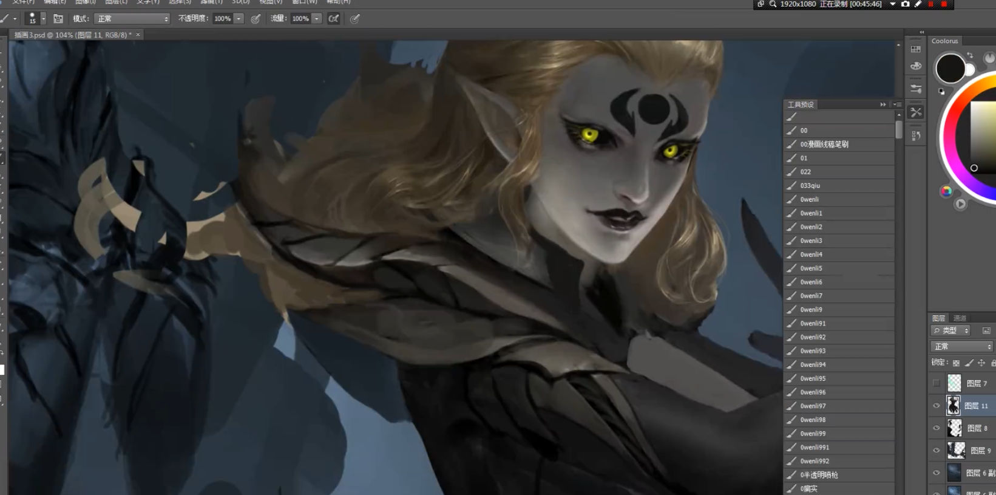Image resolution: width=996 pixels, height=495 pixels.
Task: Enable airbrush-style build-up icon
Action: (x=334, y=19)
